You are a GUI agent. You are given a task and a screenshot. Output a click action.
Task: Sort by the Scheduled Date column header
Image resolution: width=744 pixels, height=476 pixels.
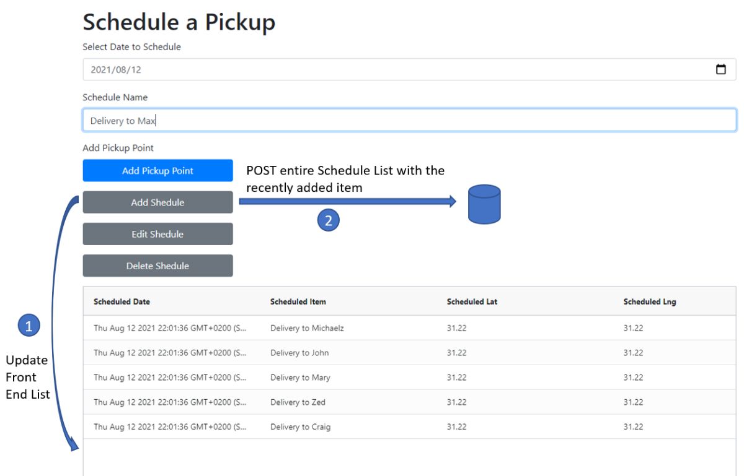tap(122, 301)
